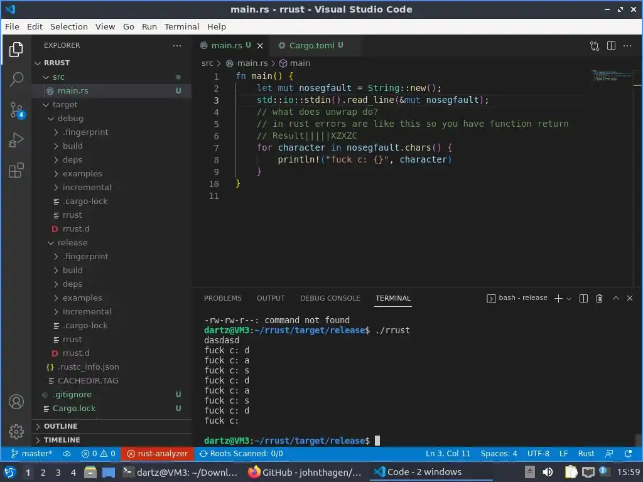Expand the TIMELINE section

(x=112, y=440)
